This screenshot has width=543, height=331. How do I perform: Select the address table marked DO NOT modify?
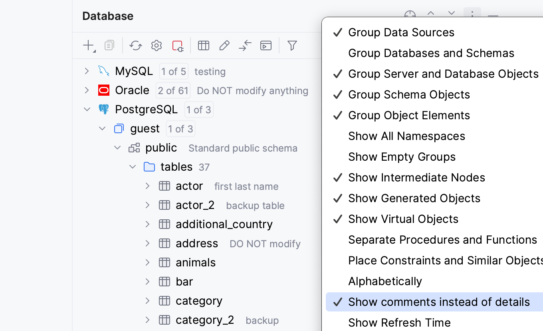(197, 243)
